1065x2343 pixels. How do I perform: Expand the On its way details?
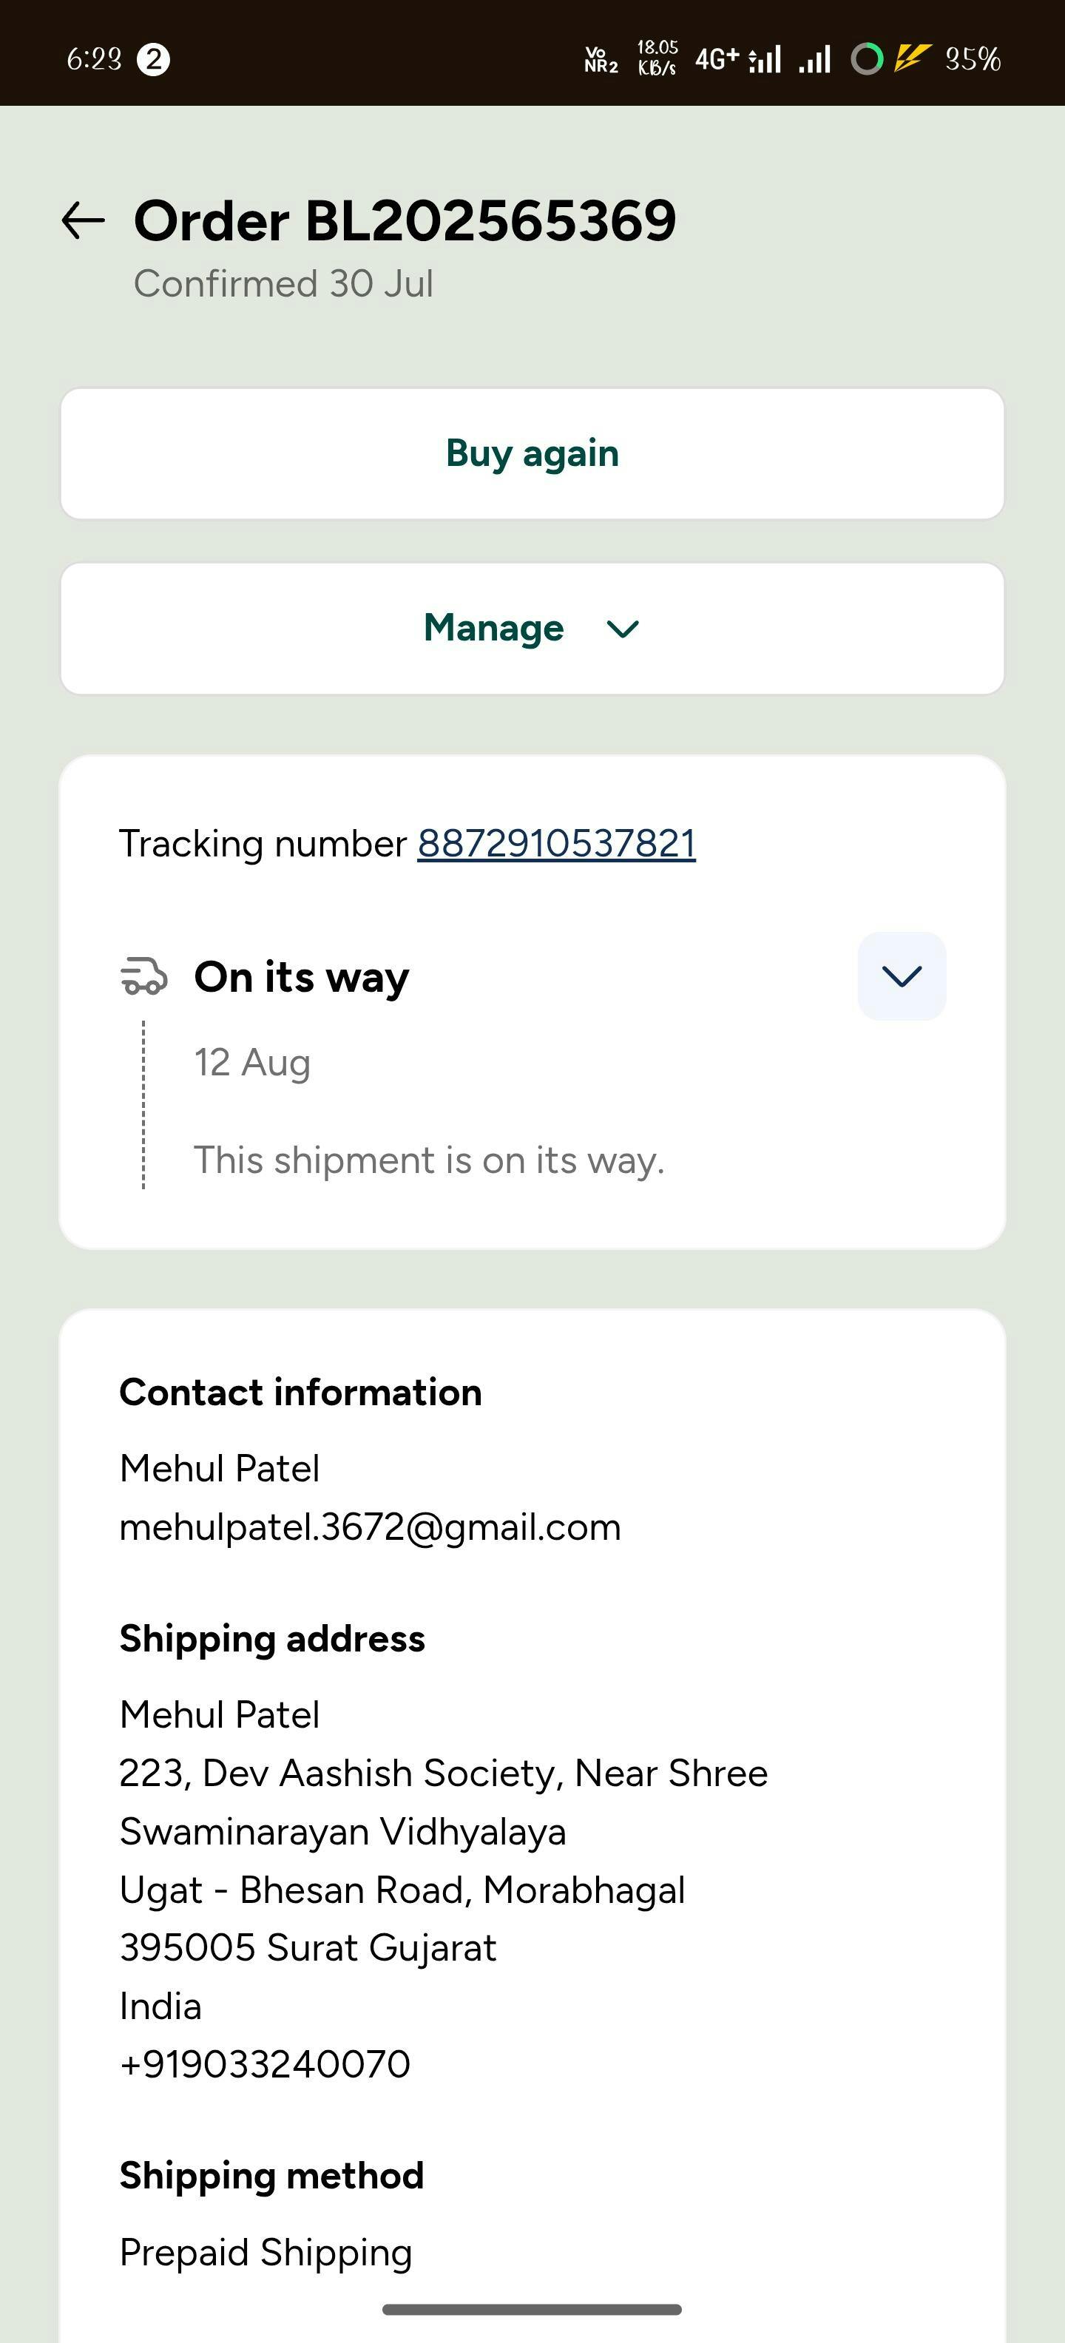pyautogui.click(x=902, y=976)
